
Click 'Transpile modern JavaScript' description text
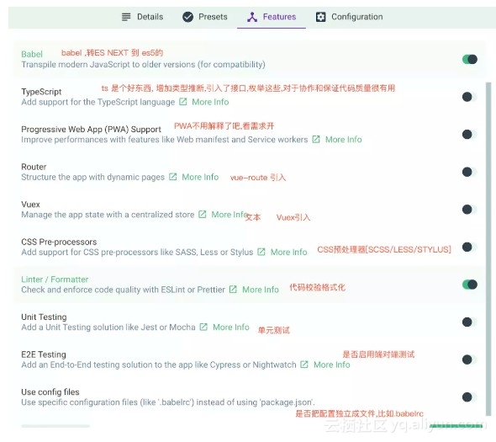(143, 64)
